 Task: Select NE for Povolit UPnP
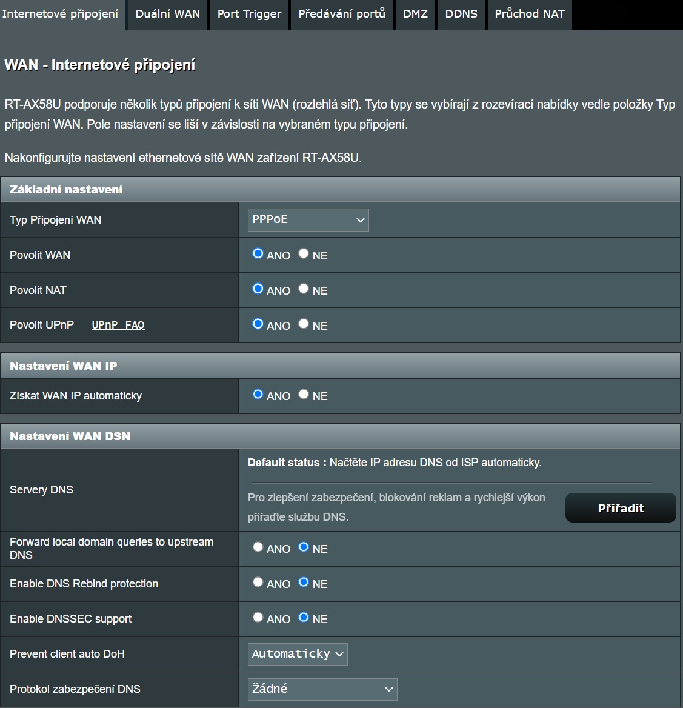[304, 324]
